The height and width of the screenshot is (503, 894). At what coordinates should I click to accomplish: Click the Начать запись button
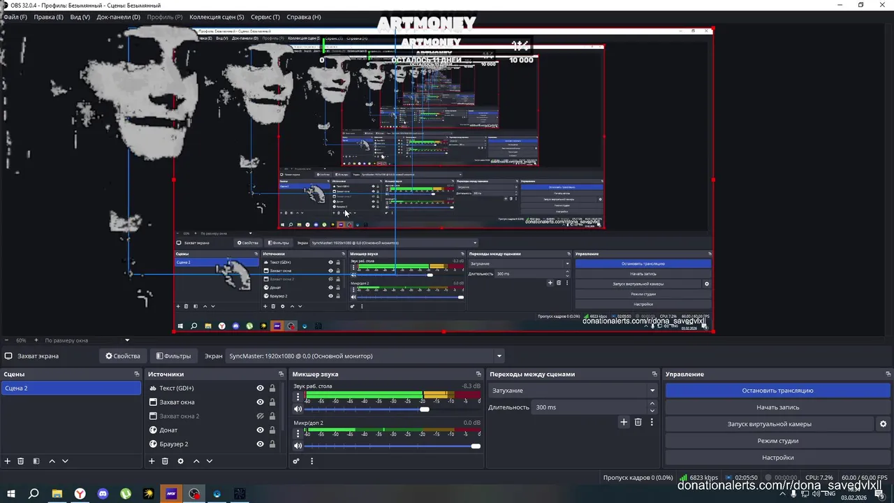(x=777, y=407)
